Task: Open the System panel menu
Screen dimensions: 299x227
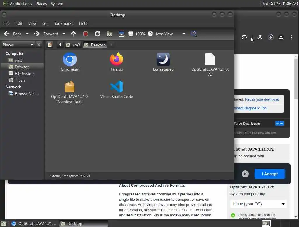Action: (x=57, y=4)
